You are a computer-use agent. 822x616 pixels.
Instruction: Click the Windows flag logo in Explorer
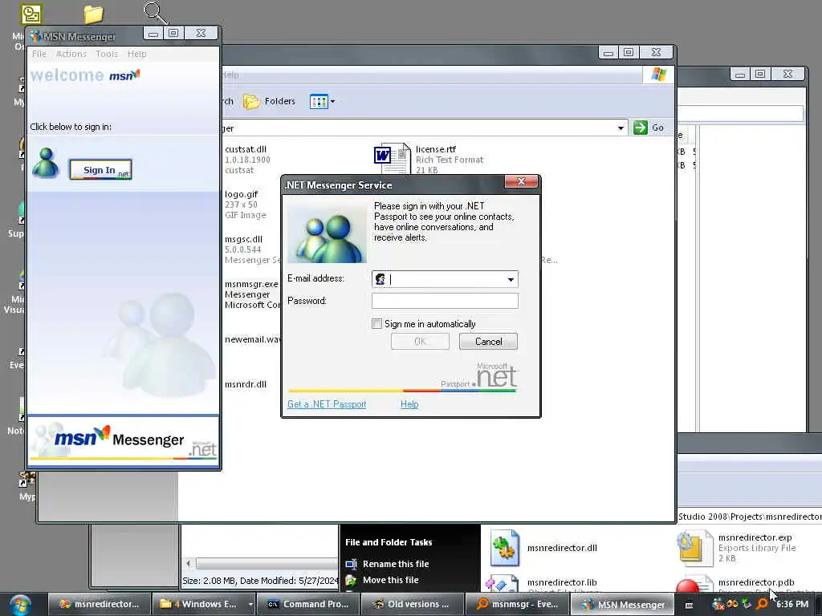point(658,75)
